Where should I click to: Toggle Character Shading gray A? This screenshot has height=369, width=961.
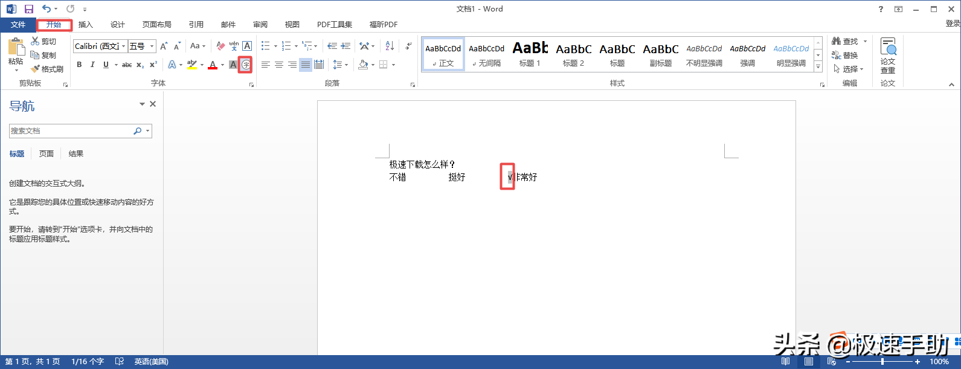coord(233,65)
